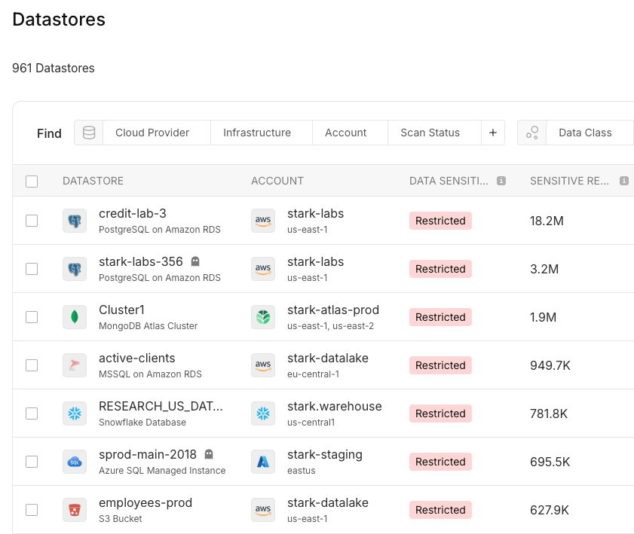Click the Azure SQL icon for sprod-main-2018
Screen dimensions: 634x534
click(x=75, y=462)
